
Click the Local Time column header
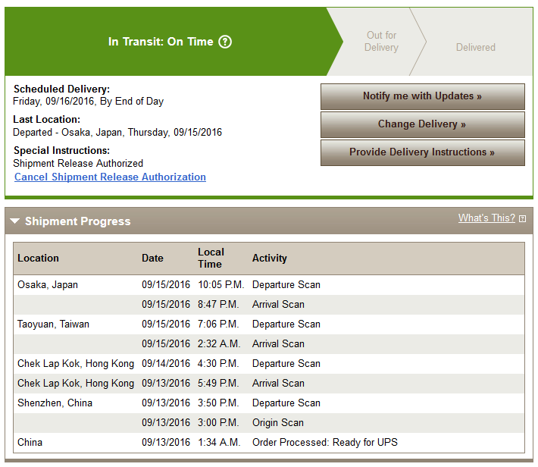pos(211,259)
